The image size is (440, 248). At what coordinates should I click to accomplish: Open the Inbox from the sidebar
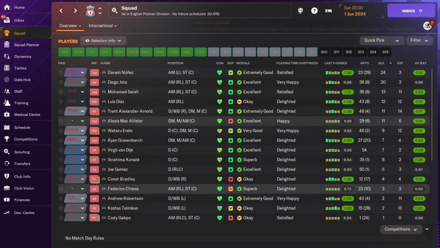click(x=19, y=20)
